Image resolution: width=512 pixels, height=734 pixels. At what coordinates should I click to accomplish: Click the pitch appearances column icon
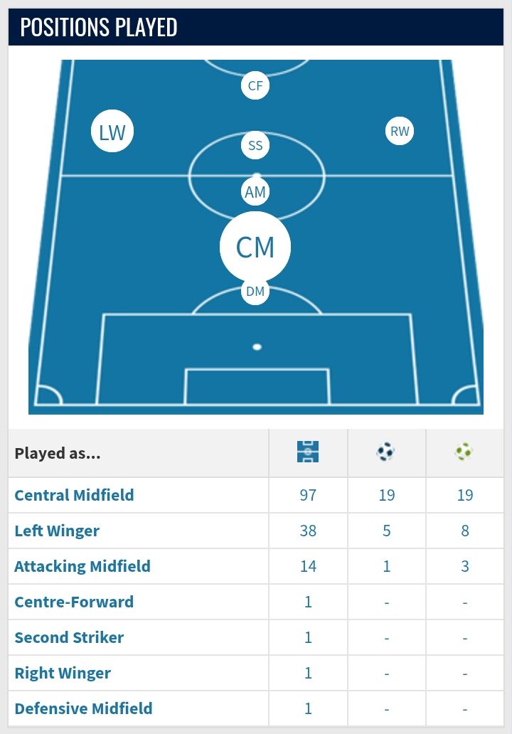coord(308,452)
